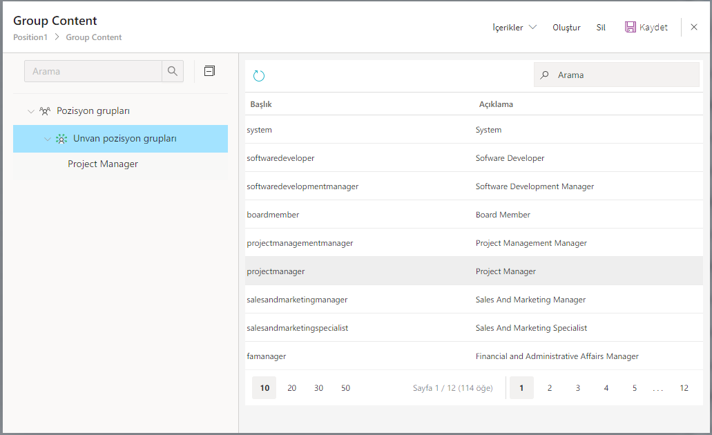This screenshot has width=712, height=435.
Task: Click the Oluştur menu item
Action: coord(566,28)
